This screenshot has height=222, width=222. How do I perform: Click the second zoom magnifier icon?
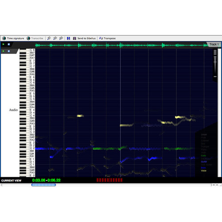coord(55,38)
